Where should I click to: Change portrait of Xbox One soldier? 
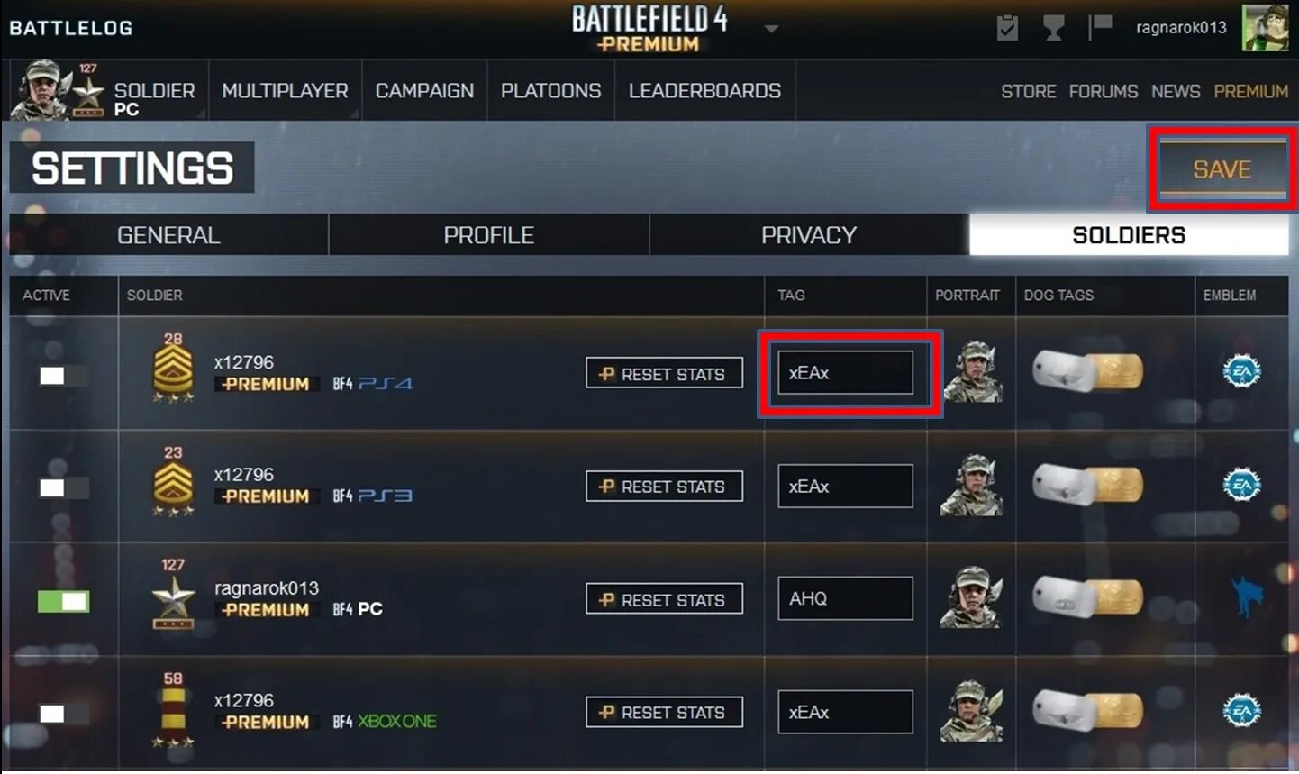coord(971,711)
